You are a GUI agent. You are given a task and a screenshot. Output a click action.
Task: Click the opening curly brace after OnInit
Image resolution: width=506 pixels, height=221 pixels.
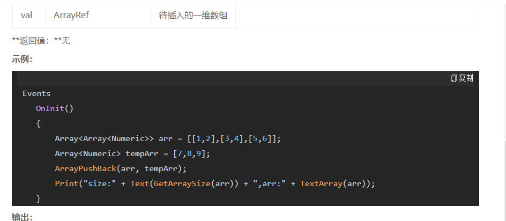click(x=38, y=124)
